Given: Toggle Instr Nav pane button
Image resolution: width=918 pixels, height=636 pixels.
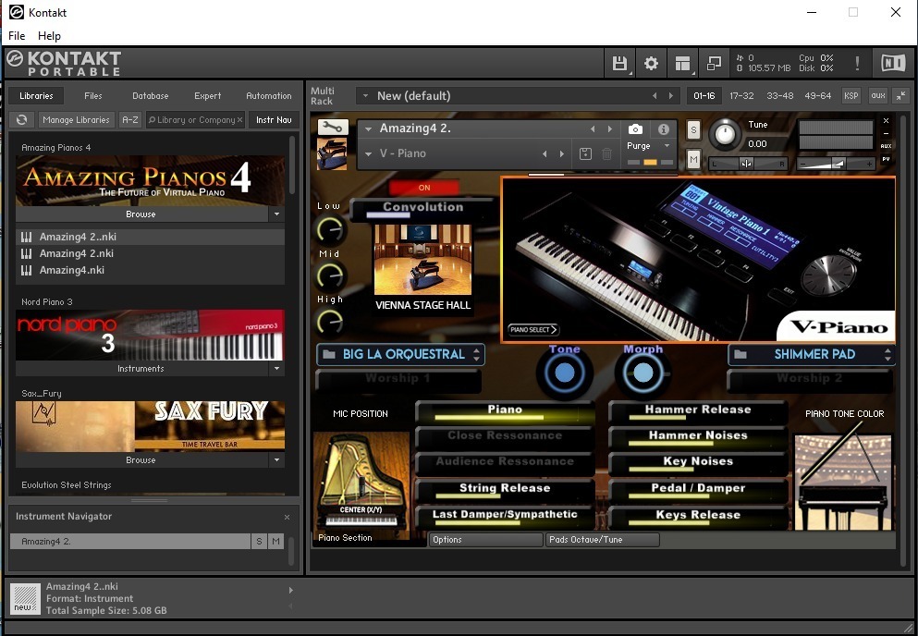Looking at the screenshot, I should coord(274,119).
